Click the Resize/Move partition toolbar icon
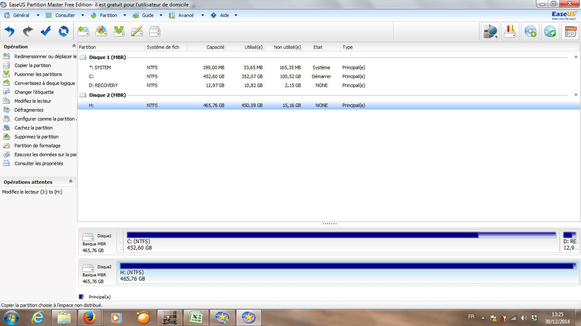581x326 pixels. [x=83, y=31]
